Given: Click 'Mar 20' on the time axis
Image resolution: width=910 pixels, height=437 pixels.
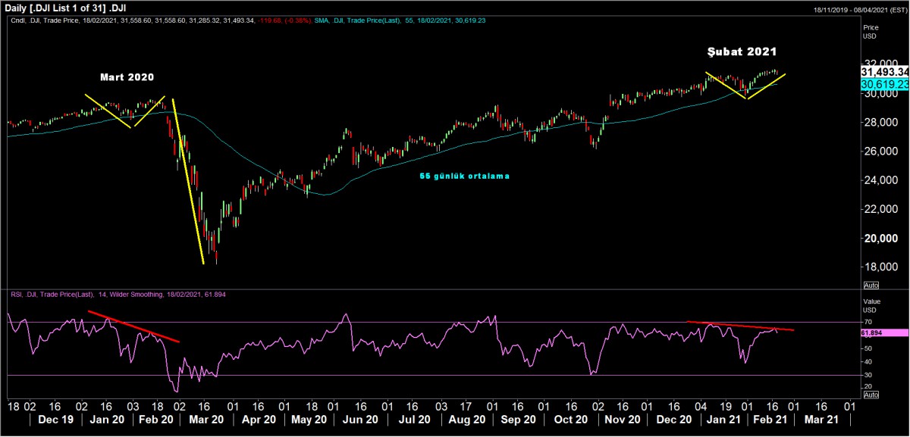Looking at the screenshot, I should coord(206,419).
